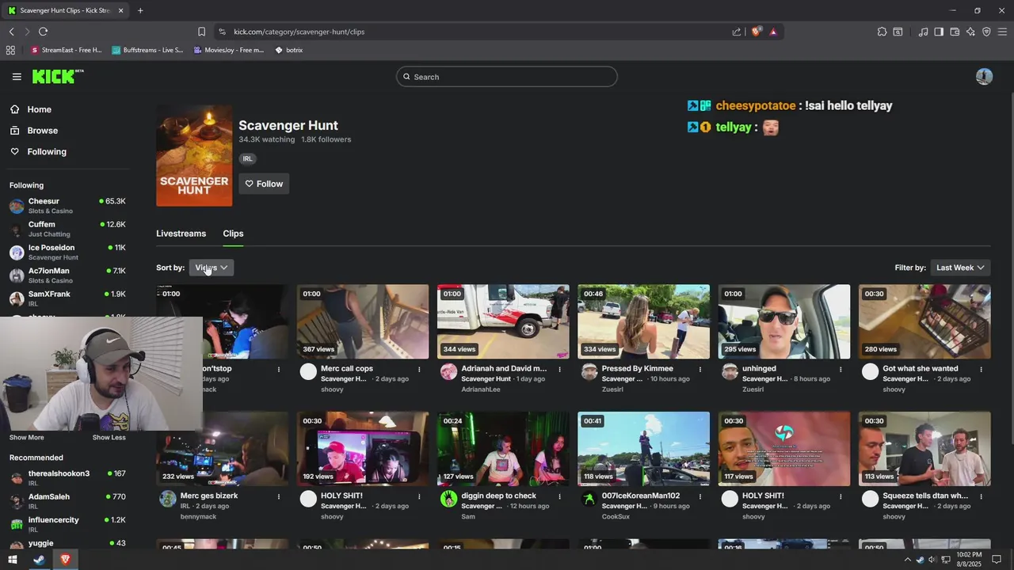Play the Adrianah and David clip thumbnail
Image resolution: width=1014 pixels, height=570 pixels.
coord(503,321)
